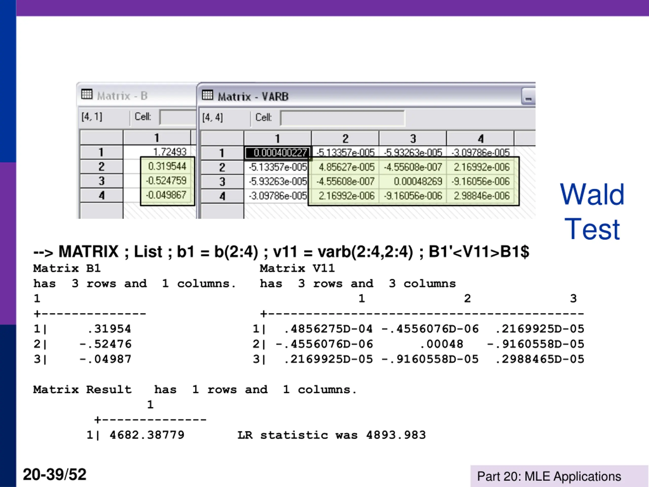Viewport: 649px width, 487px height.
Task: Select column 3 header in VARB matrix
Action: (x=413, y=138)
